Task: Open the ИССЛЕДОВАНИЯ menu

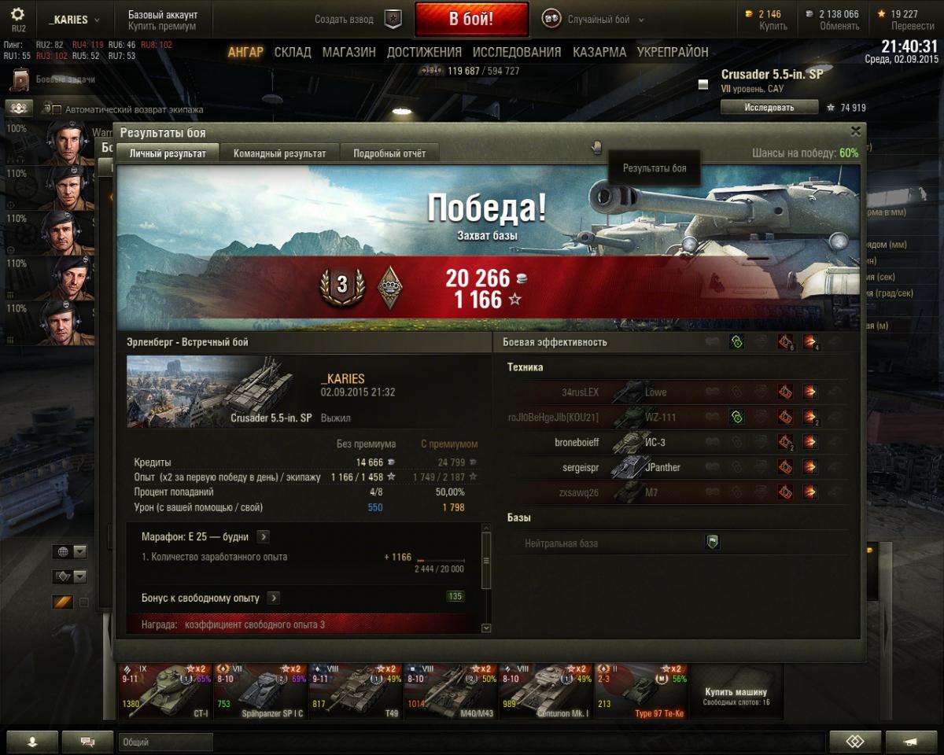Action: click(517, 52)
